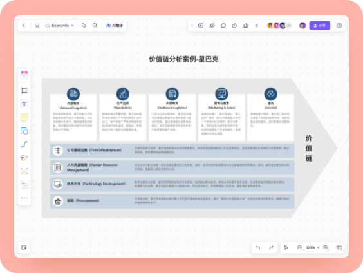Image resolution: width=363 pixels, height=273 pixels.
Task: Select the connector line tool
Action: point(24,144)
